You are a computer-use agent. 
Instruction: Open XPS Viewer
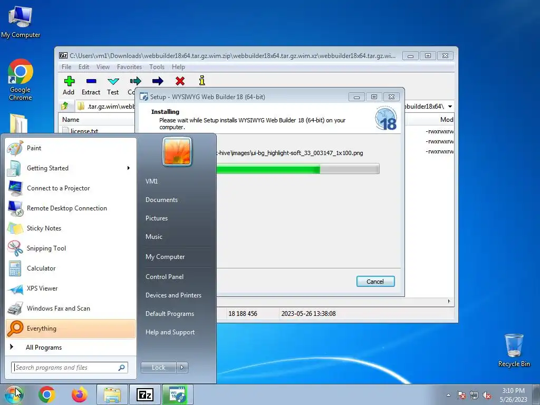pos(71,288)
